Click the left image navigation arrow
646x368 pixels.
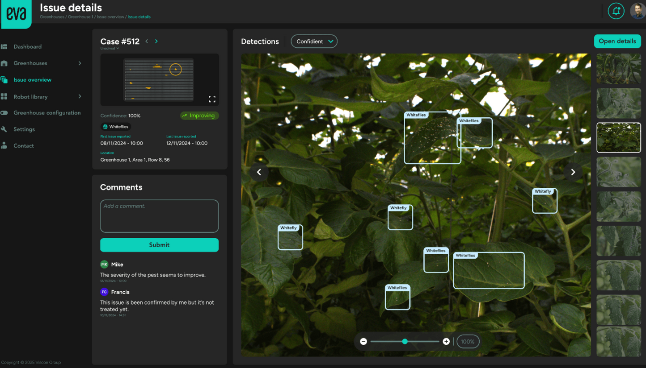click(259, 172)
